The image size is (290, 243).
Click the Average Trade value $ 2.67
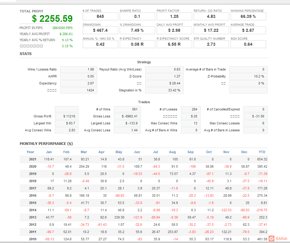[x=248, y=30]
